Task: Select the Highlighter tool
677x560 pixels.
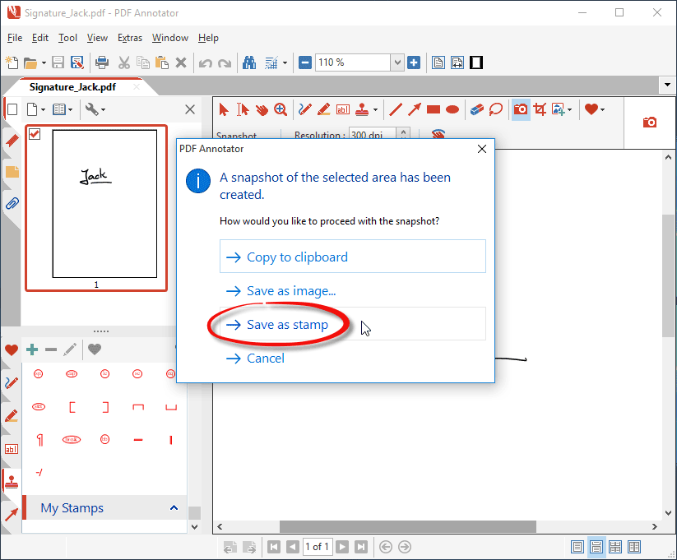Action: click(x=322, y=109)
